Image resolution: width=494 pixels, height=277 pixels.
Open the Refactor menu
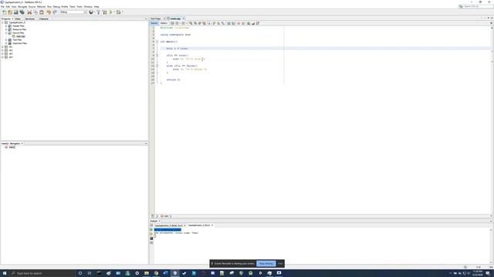point(41,7)
